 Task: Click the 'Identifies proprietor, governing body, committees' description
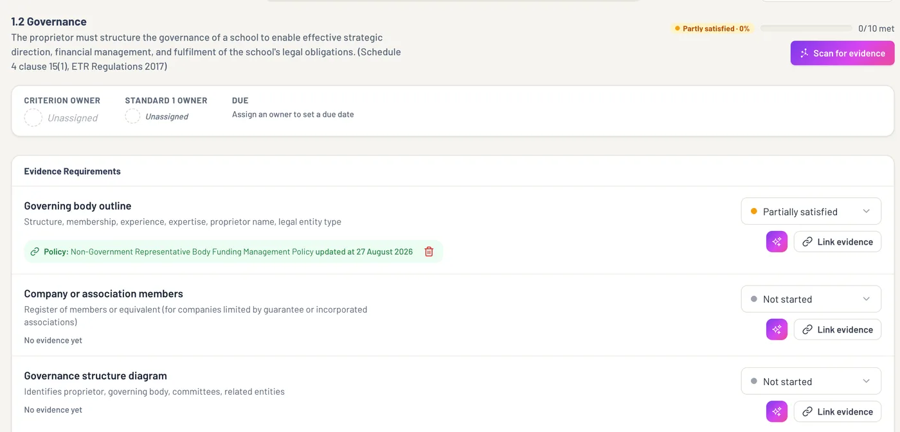point(154,392)
